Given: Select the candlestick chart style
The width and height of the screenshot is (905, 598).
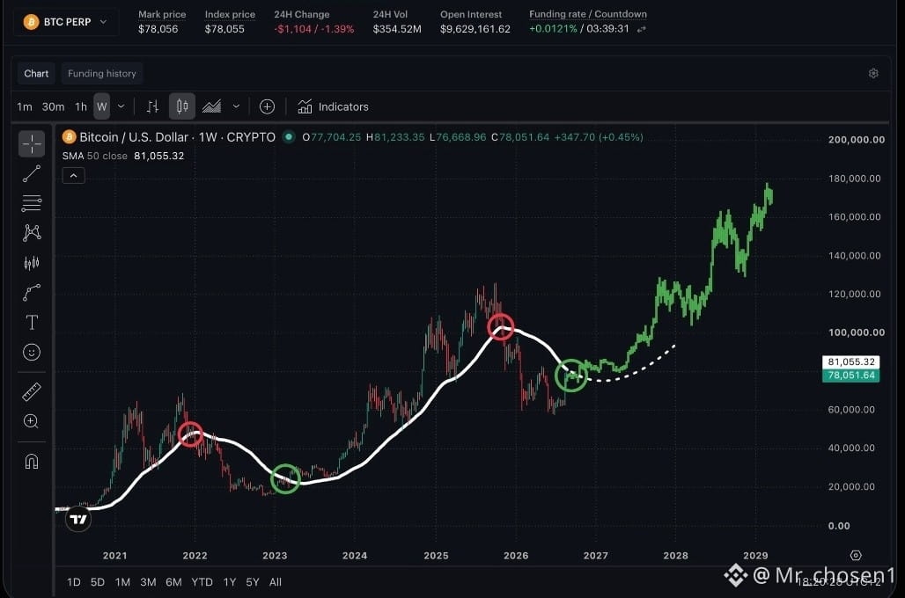Looking at the screenshot, I should (x=182, y=106).
